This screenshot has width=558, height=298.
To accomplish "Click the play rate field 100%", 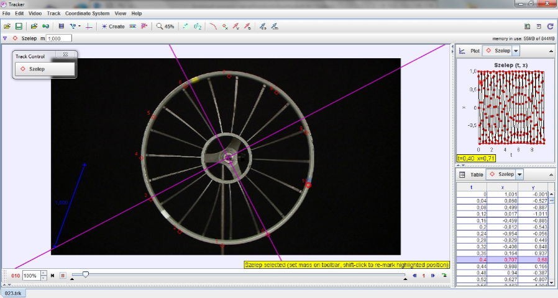I will pyautogui.click(x=31, y=276).
